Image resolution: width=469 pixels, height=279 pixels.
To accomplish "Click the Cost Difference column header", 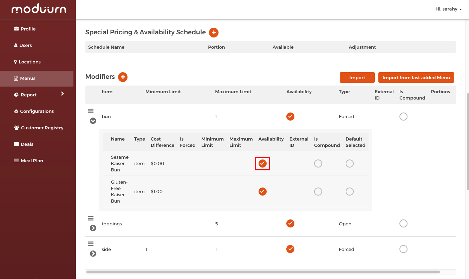I will click(x=162, y=142).
